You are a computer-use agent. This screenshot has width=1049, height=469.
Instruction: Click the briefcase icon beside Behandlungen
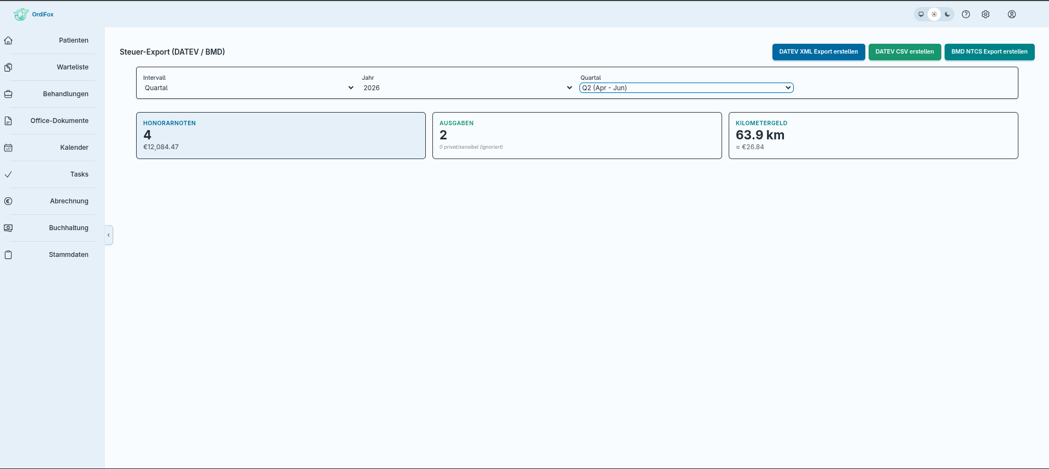tap(8, 94)
